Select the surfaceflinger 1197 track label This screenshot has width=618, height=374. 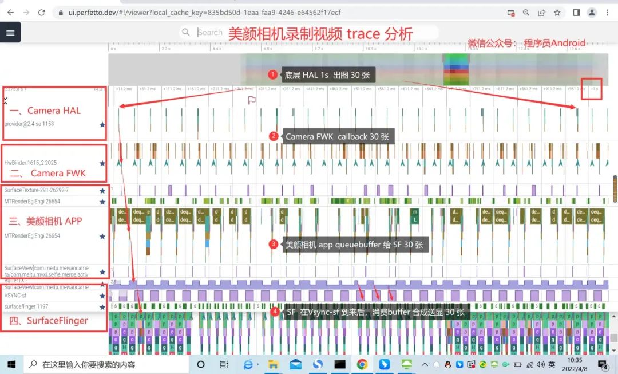click(x=26, y=306)
